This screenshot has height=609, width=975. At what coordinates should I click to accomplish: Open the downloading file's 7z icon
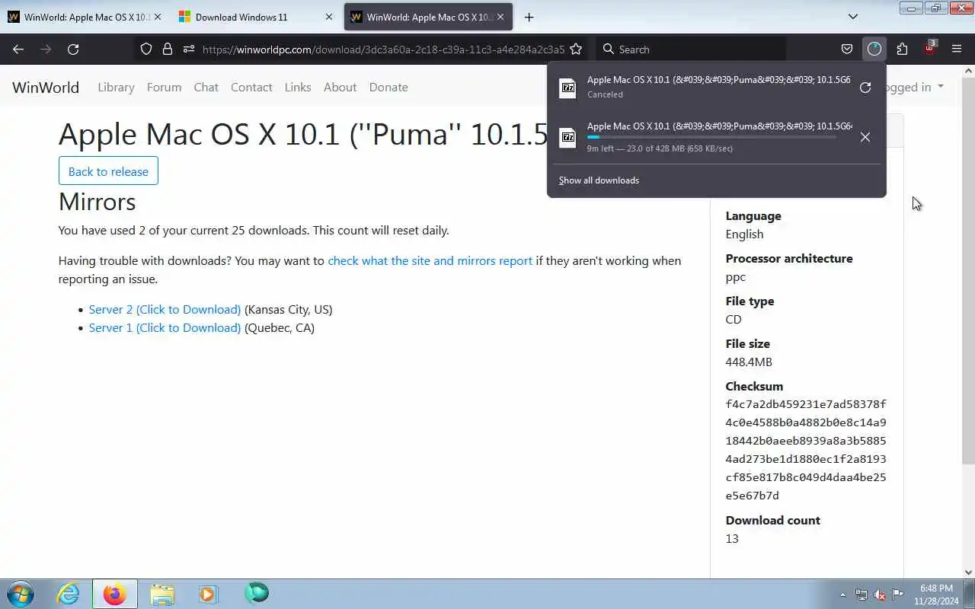(x=568, y=137)
